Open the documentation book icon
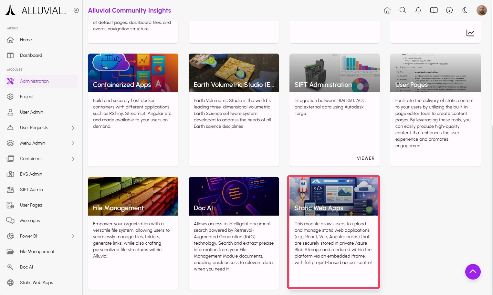 pos(434,10)
